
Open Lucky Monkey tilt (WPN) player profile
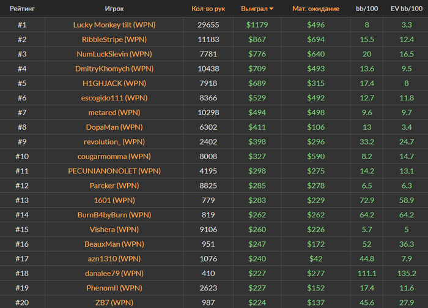click(x=114, y=25)
